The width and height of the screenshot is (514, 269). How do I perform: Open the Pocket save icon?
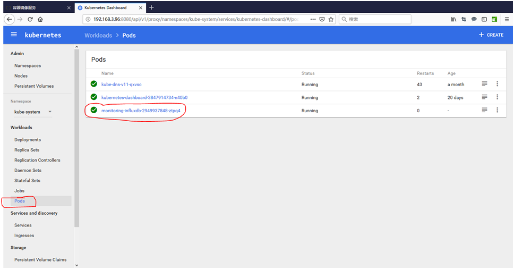tap(322, 19)
